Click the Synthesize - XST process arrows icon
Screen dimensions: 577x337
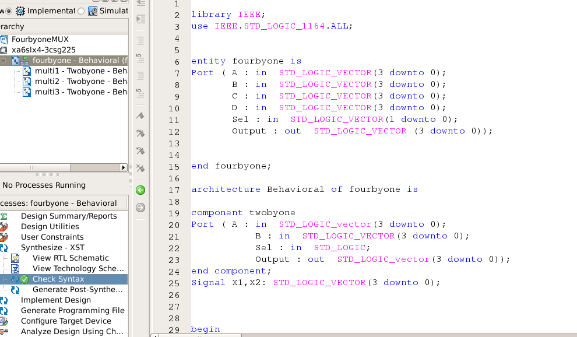pyautogui.click(x=3, y=248)
